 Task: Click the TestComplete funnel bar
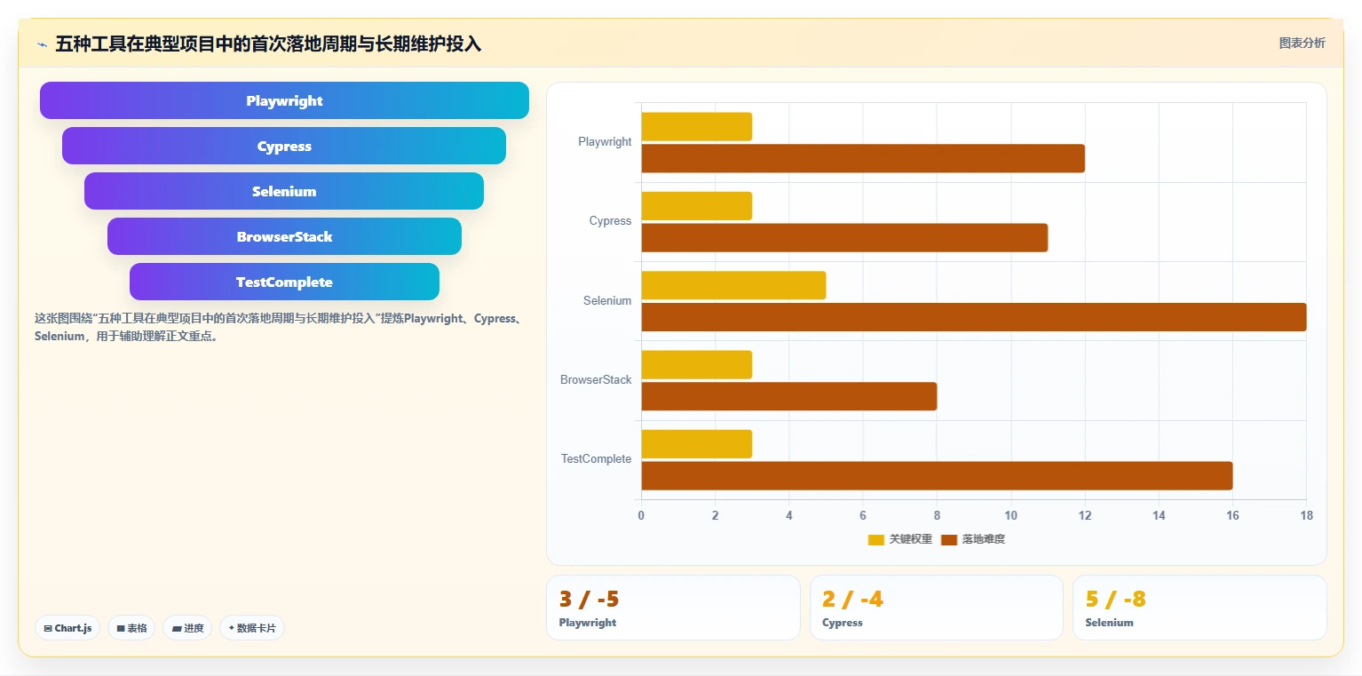pos(284,282)
